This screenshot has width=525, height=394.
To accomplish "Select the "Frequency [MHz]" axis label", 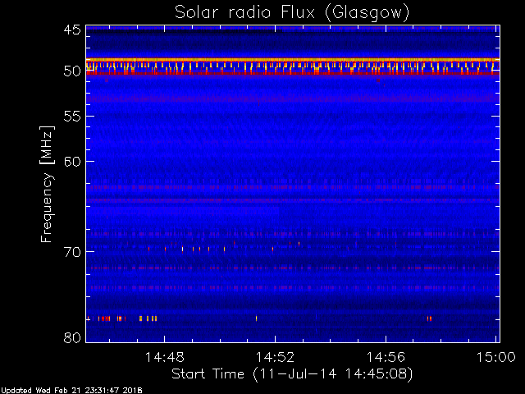I will 48,184.
